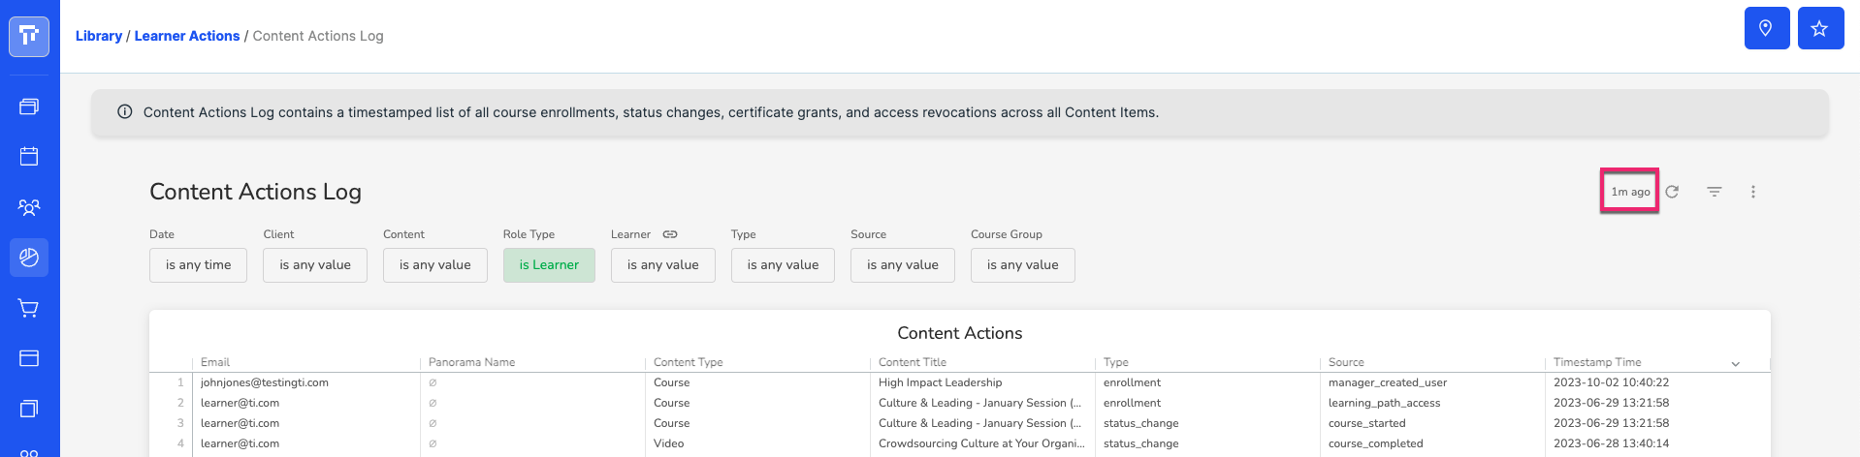Go to the Library breadcrumb
The width and height of the screenshot is (1860, 457).
coord(99,36)
